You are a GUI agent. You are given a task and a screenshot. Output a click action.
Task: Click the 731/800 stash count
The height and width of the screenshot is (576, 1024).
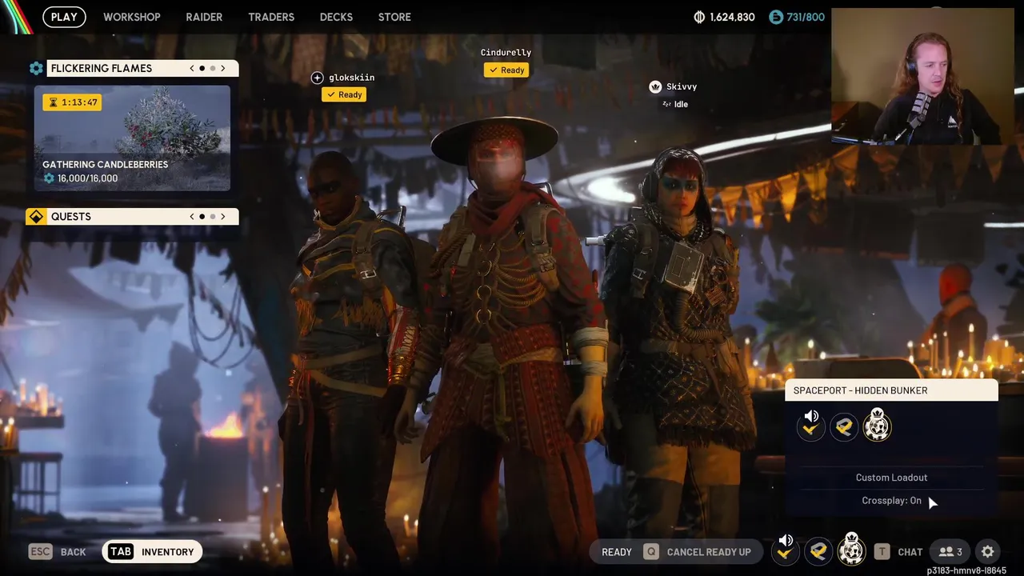pyautogui.click(x=806, y=17)
